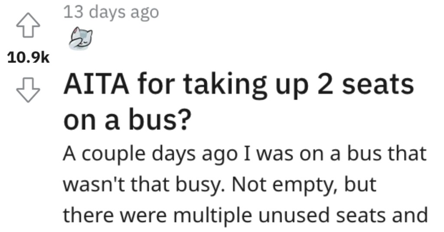Open the 'AITA for taking up 2 seats' title
Screen dimensions: 444x232
tap(238, 85)
